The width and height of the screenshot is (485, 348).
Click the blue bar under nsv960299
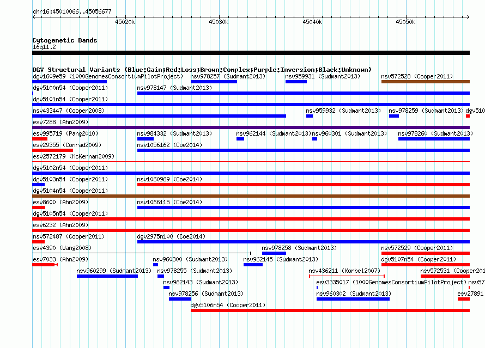(107, 276)
